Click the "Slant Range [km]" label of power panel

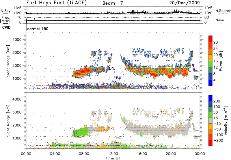point(8,61)
